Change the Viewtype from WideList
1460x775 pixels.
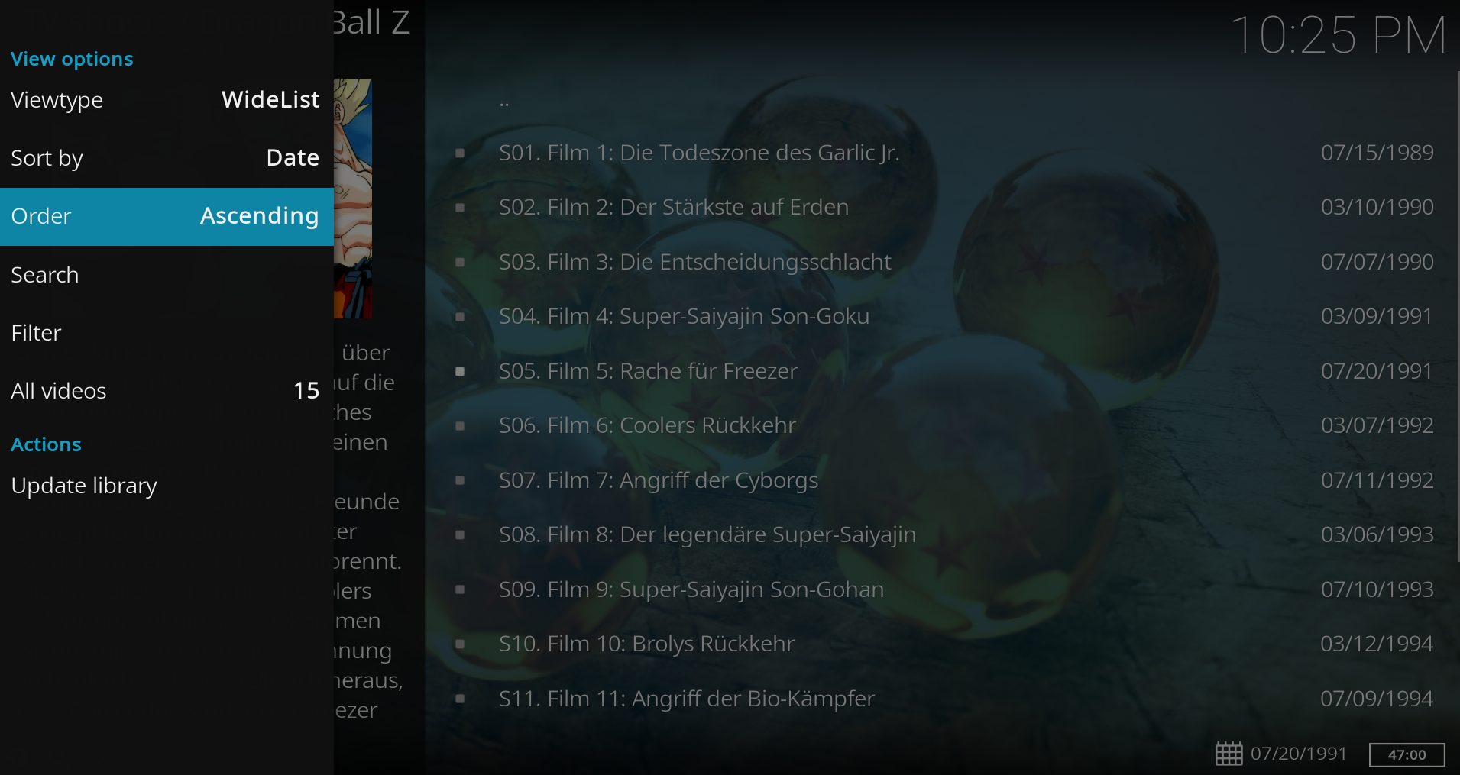[167, 100]
